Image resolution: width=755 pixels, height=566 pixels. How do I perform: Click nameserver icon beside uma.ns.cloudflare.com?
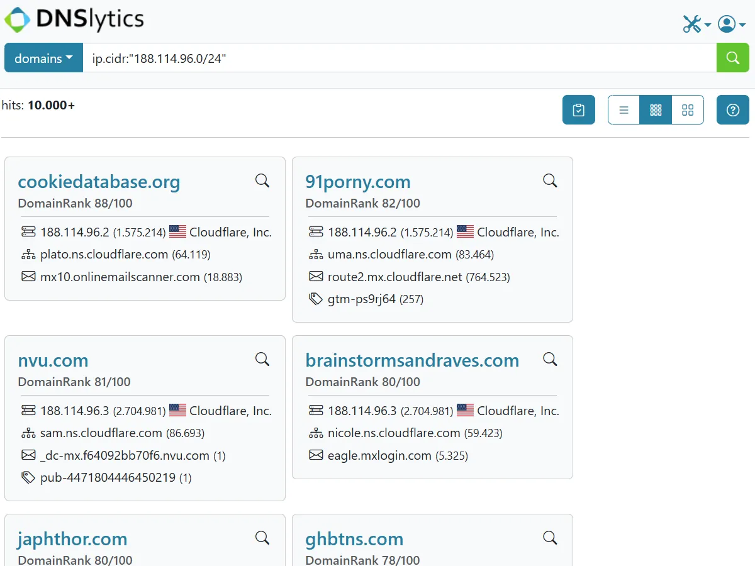[x=316, y=255]
